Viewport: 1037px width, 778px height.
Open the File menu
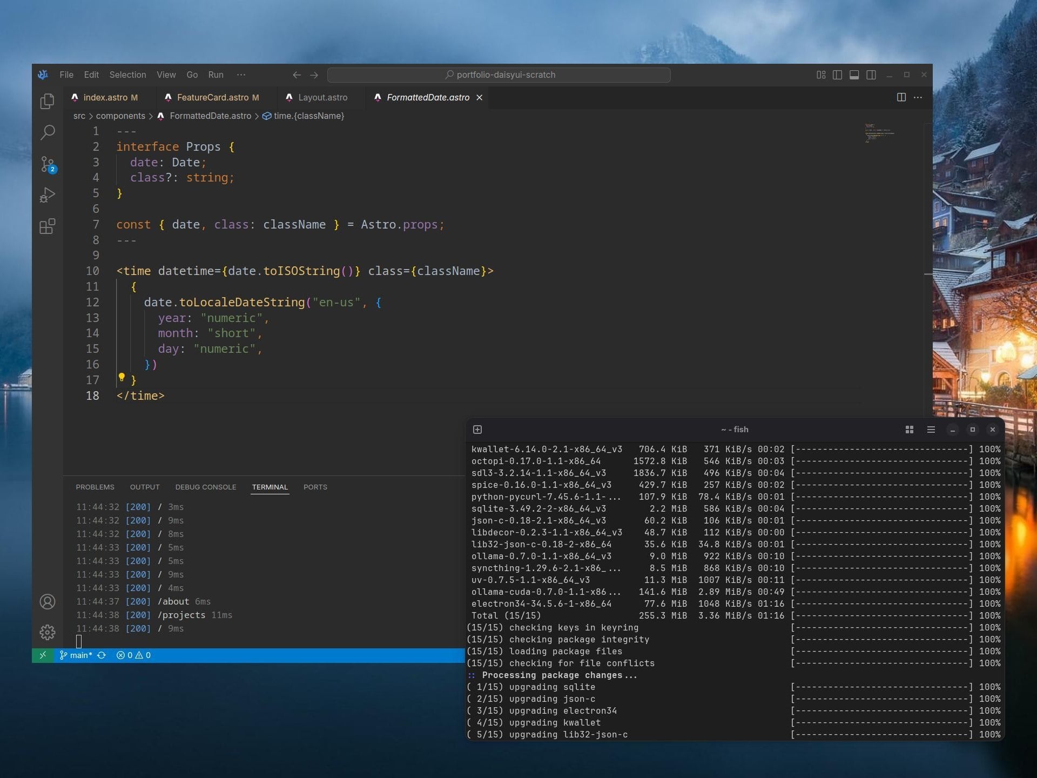pyautogui.click(x=66, y=75)
